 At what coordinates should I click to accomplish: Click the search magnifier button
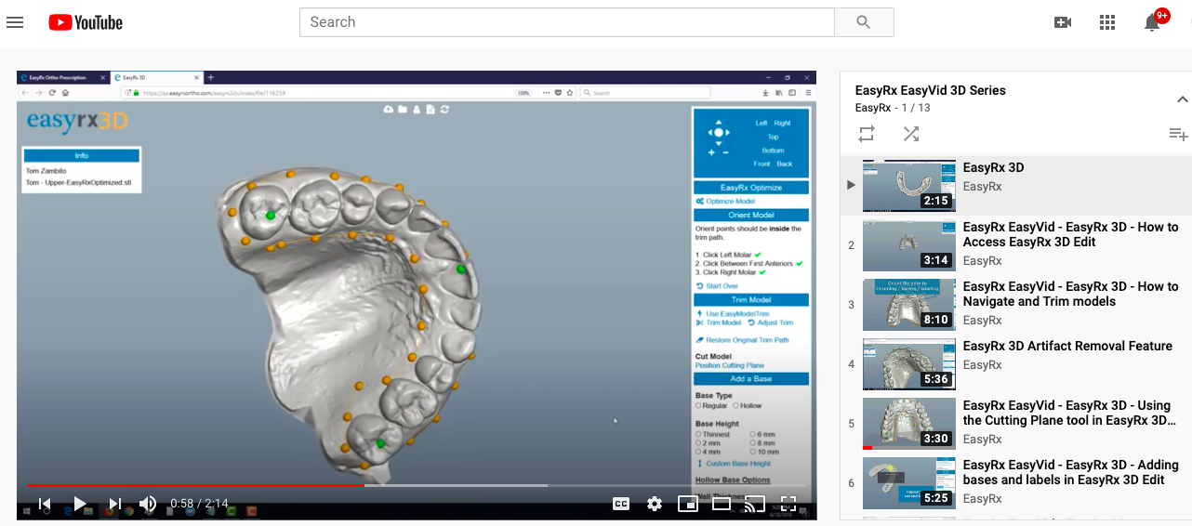pos(864,22)
